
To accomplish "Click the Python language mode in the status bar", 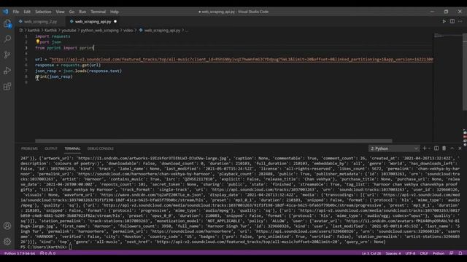I will coord(439,253).
